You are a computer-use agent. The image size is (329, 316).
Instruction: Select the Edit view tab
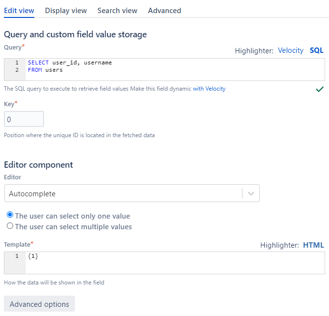(x=19, y=10)
